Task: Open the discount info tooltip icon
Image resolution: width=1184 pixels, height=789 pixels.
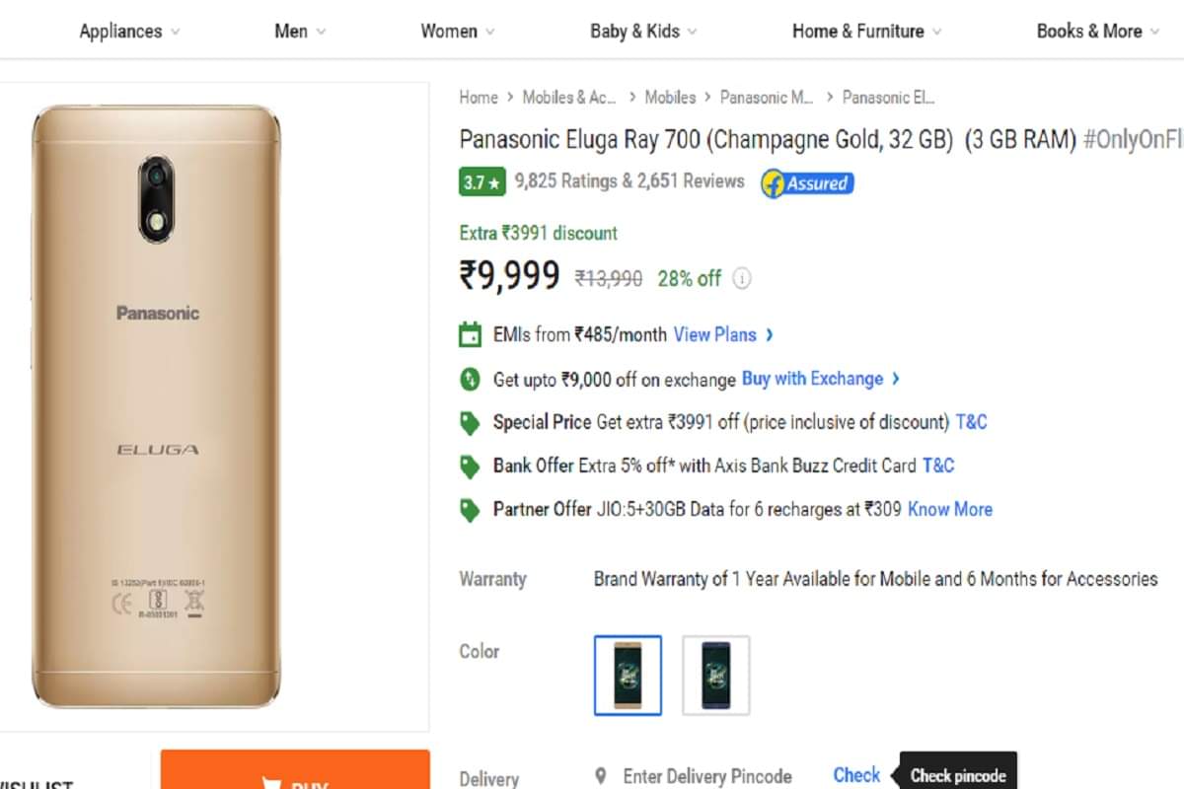Action: click(x=742, y=278)
